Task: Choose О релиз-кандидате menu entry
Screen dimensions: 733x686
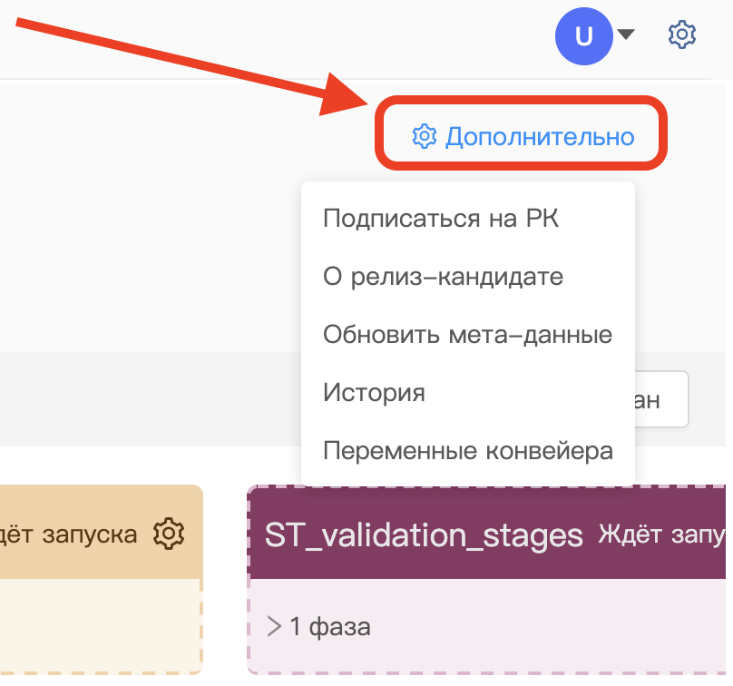Action: pos(443,277)
